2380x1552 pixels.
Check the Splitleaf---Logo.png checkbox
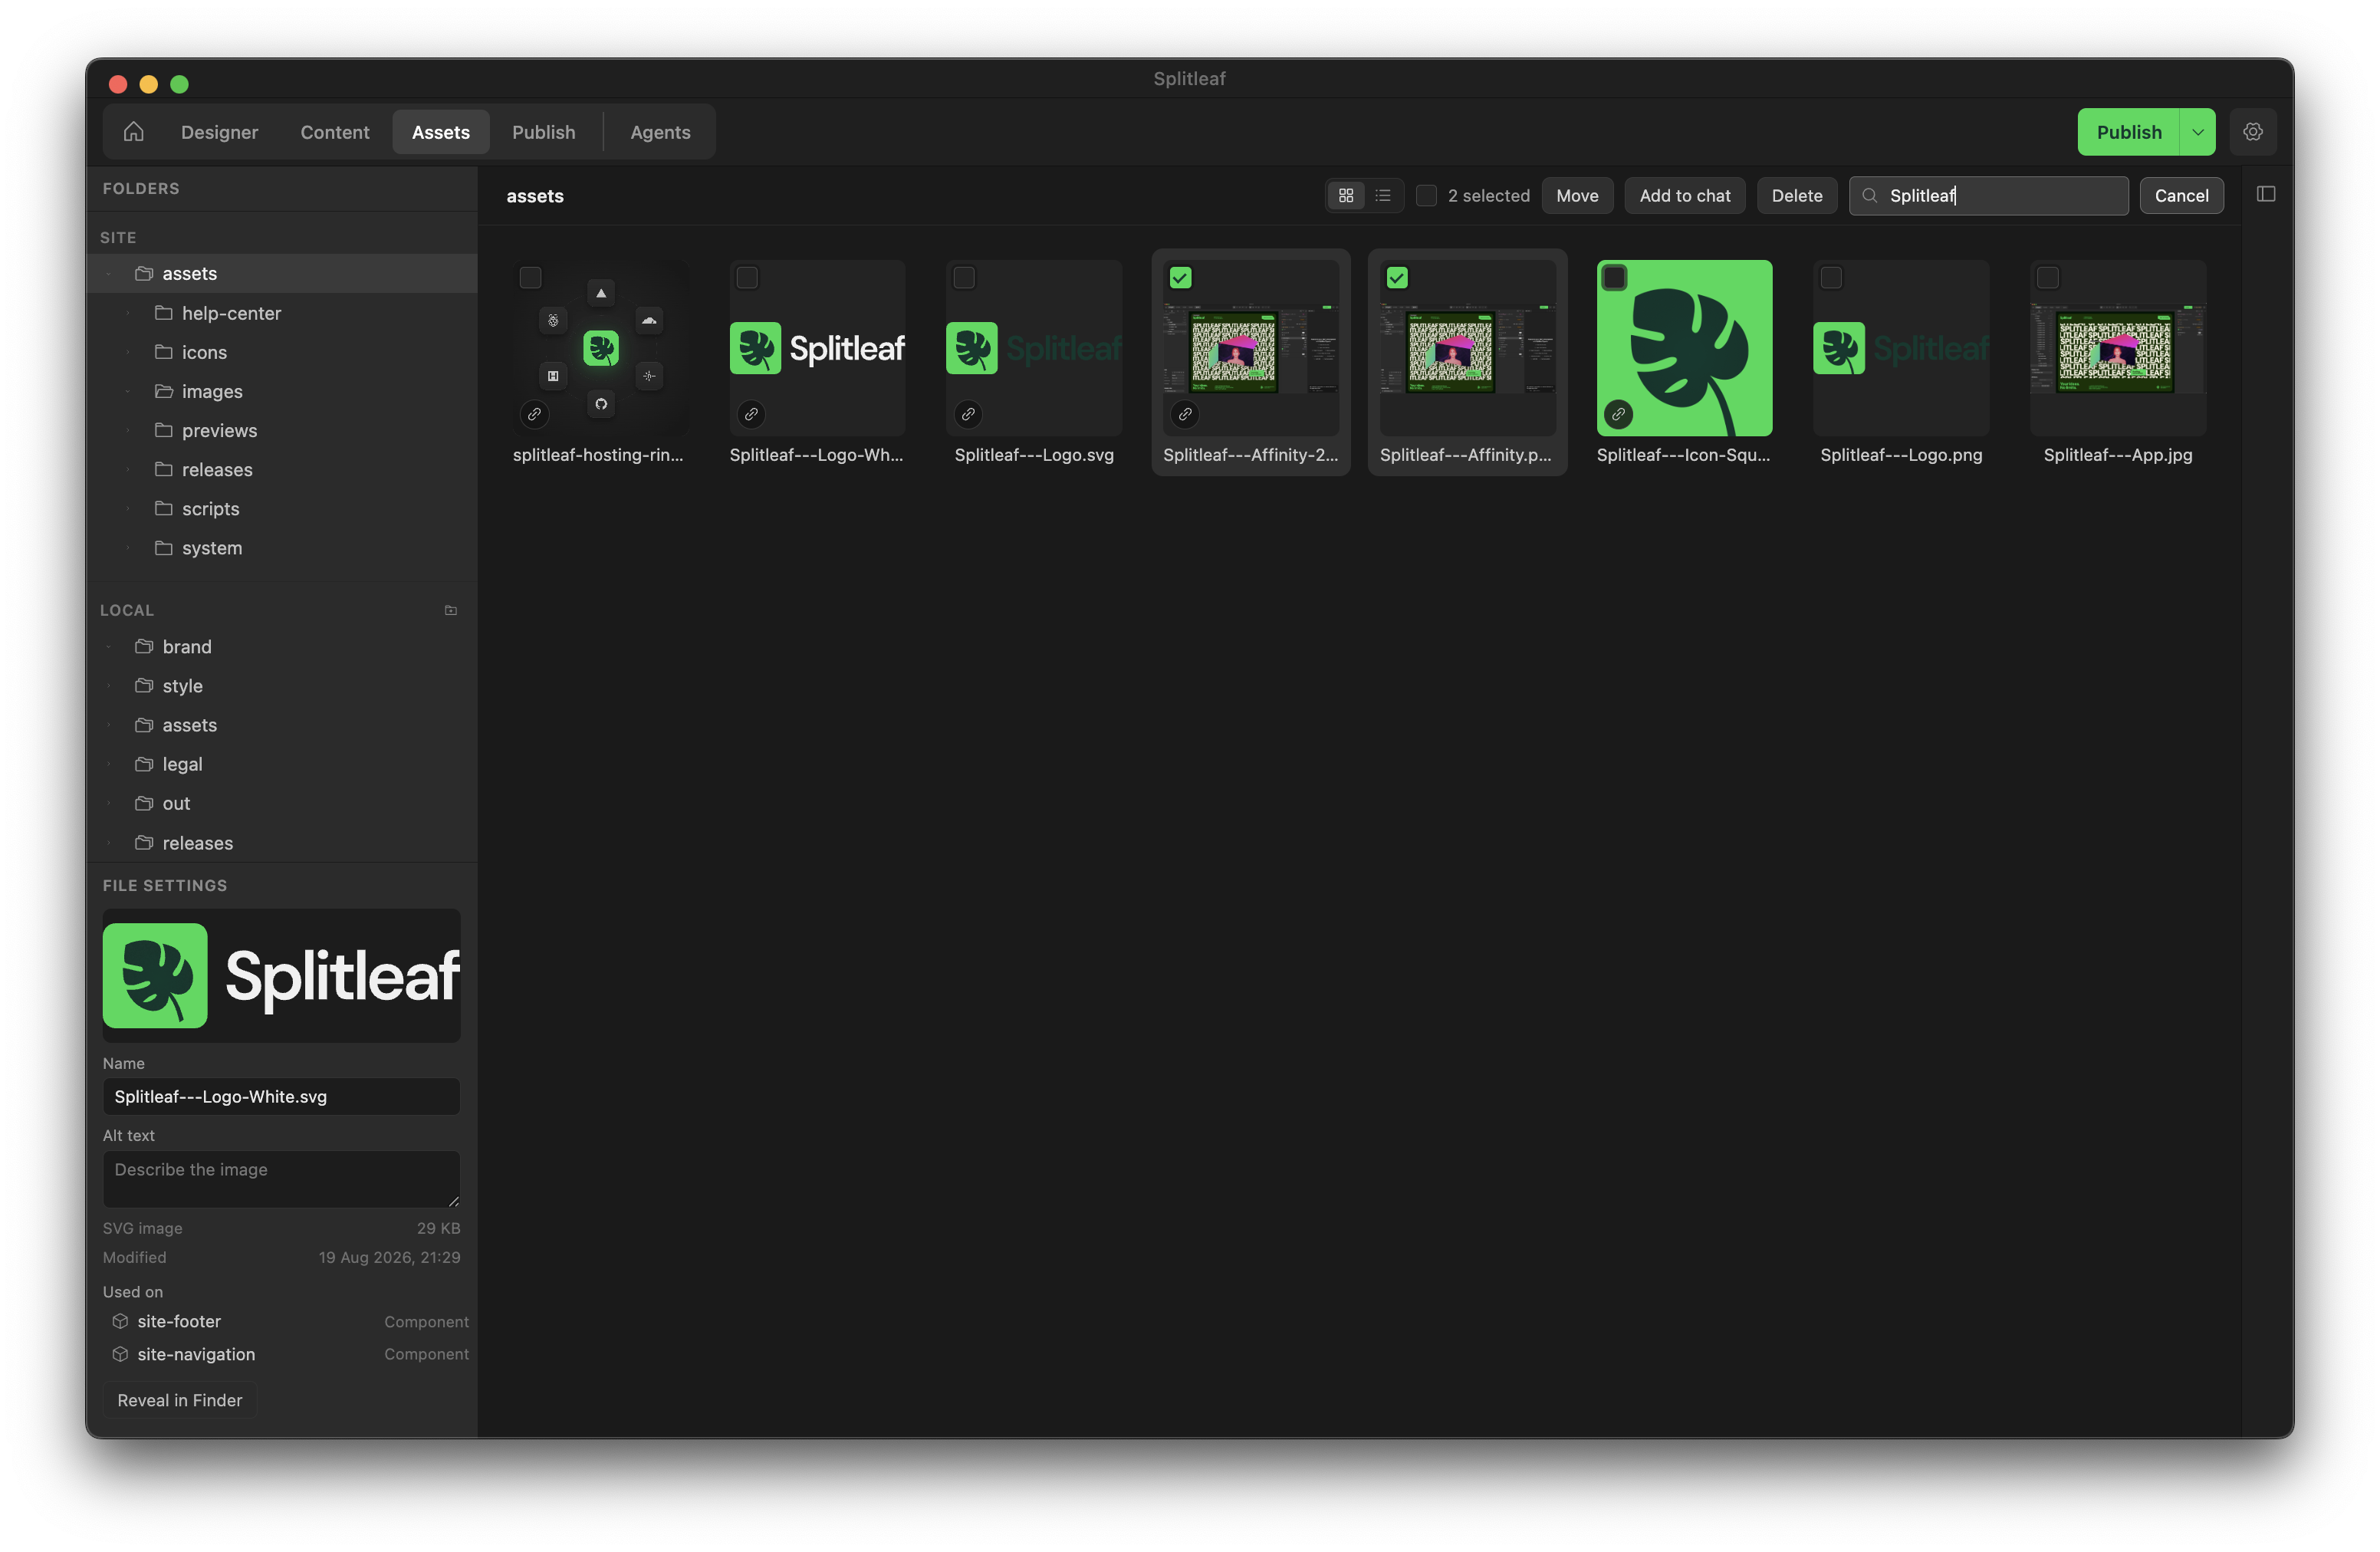(x=1831, y=278)
